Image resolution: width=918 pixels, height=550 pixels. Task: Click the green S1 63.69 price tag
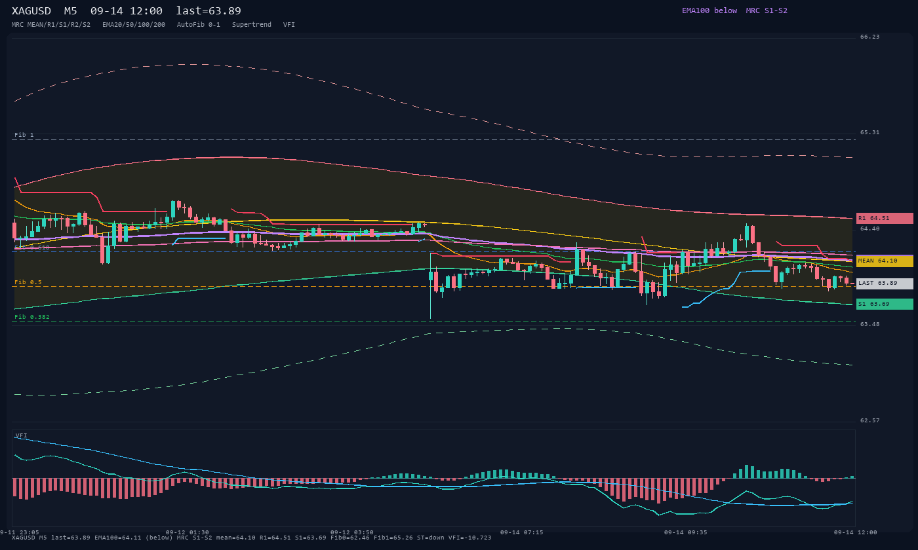[885, 304]
